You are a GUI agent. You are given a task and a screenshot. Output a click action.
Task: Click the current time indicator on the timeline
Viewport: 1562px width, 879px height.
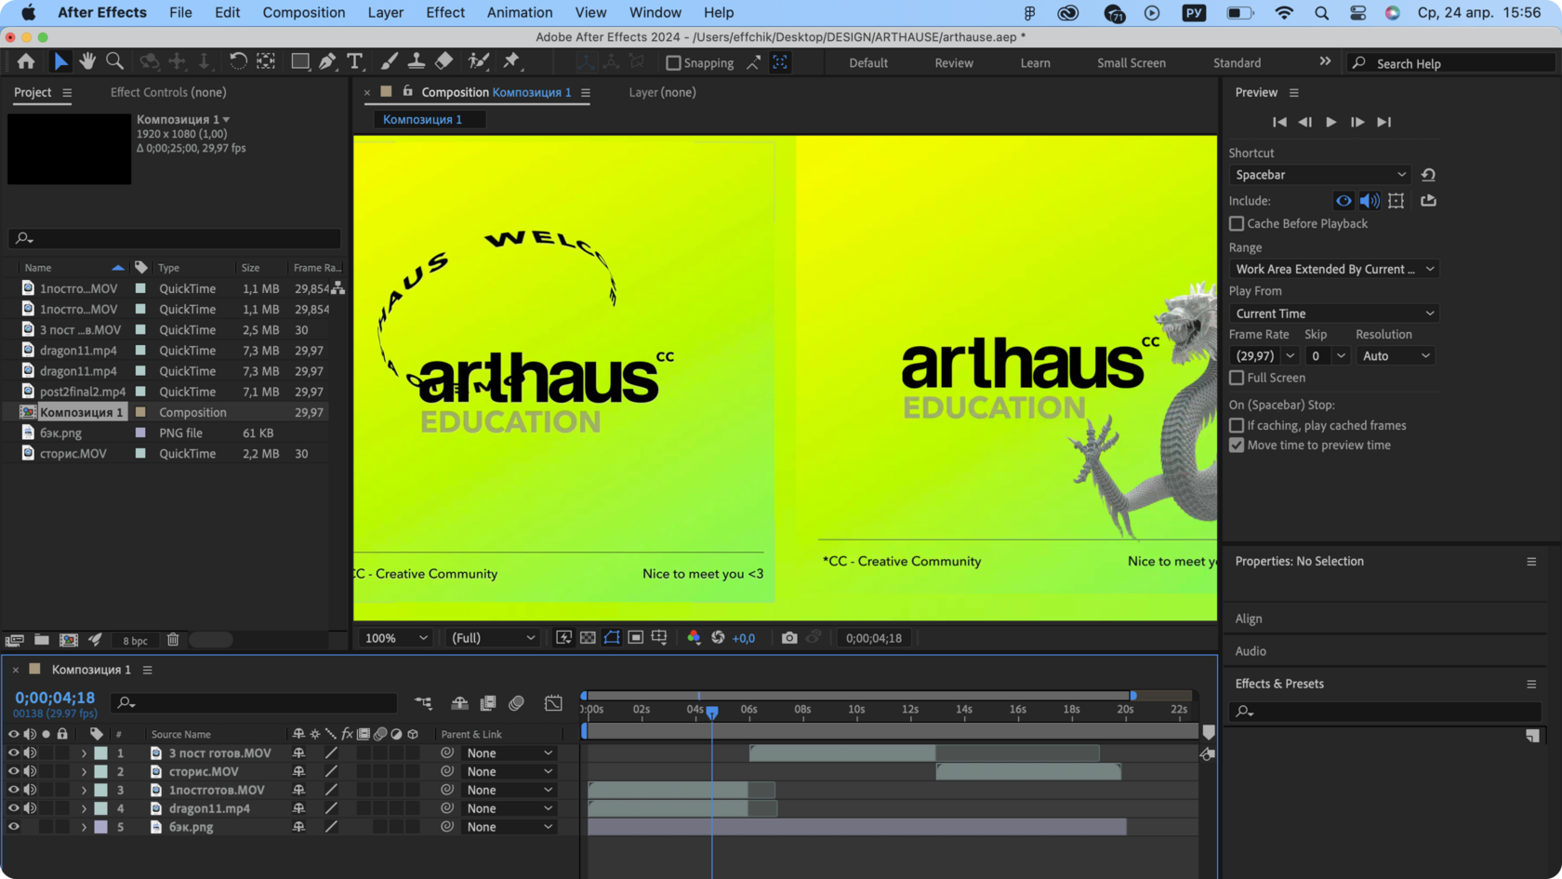pos(712,712)
